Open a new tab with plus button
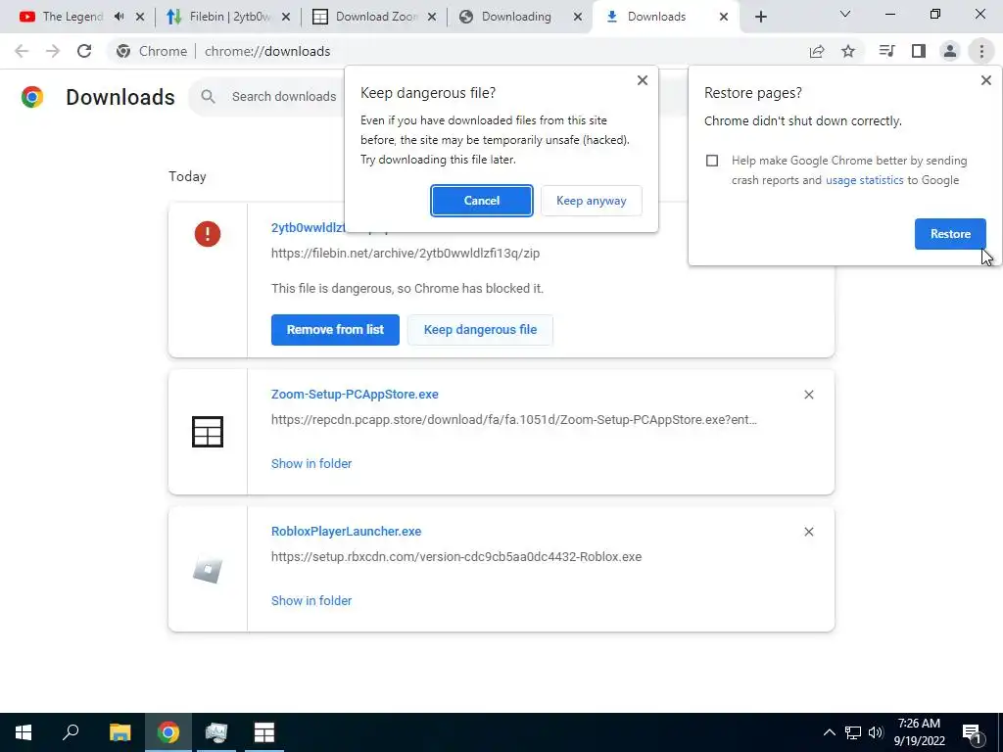This screenshot has height=752, width=1003. 760,17
